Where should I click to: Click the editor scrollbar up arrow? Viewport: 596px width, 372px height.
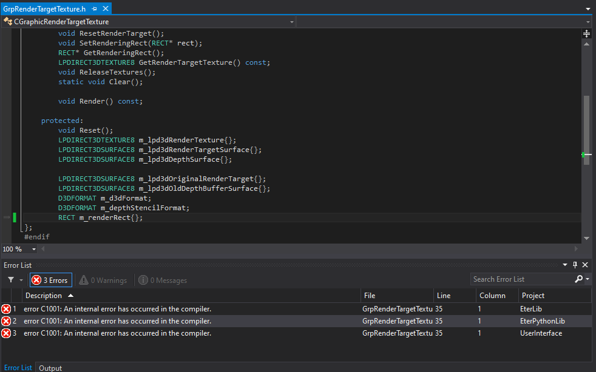[x=586, y=44]
